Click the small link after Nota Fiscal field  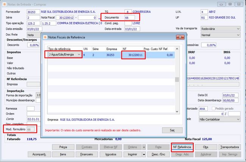99,19
